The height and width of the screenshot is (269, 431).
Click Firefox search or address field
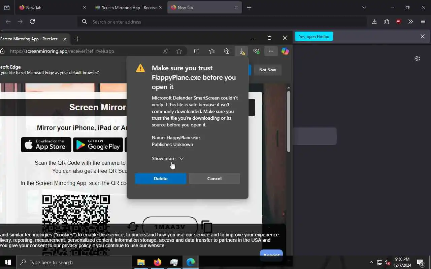point(222,22)
